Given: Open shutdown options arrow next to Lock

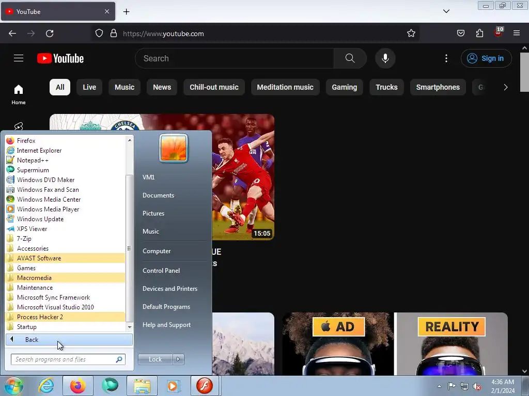Looking at the screenshot, I should (x=178, y=359).
